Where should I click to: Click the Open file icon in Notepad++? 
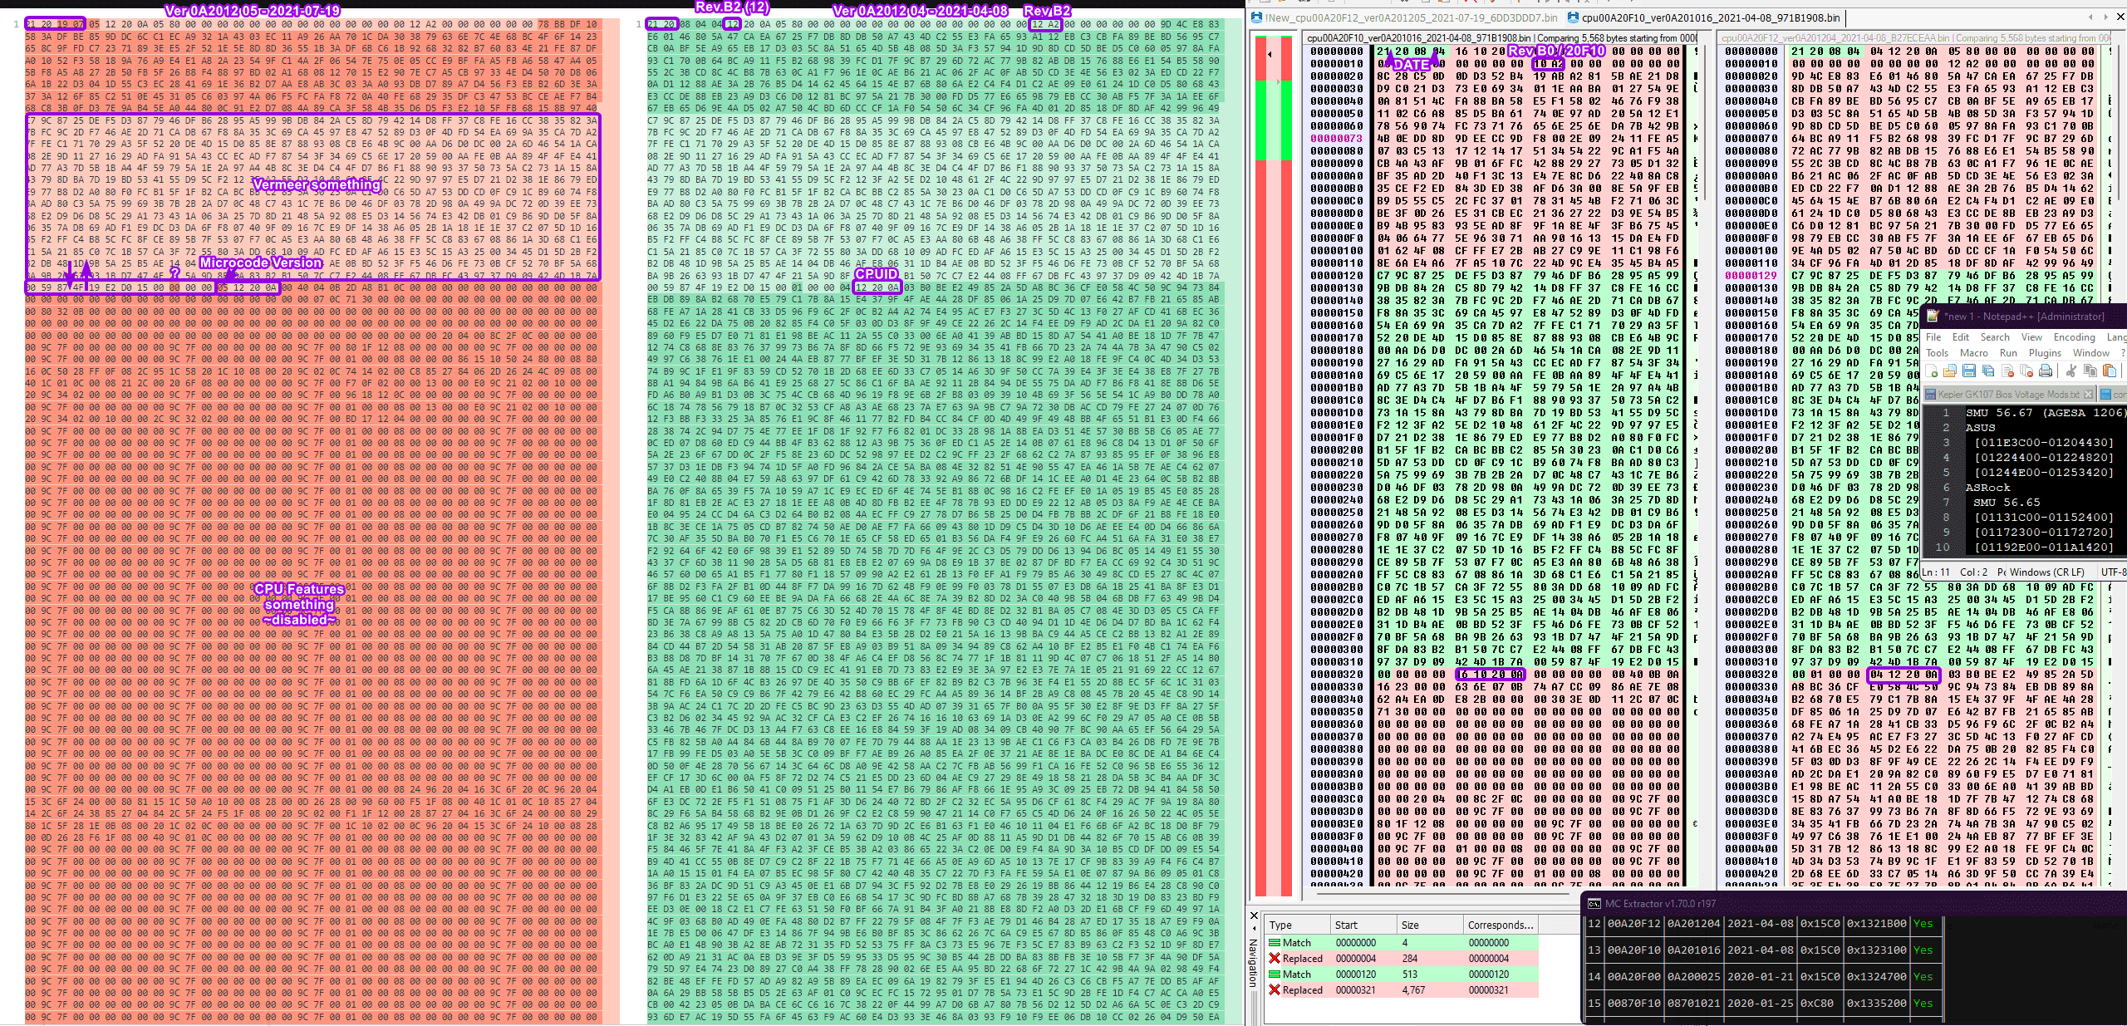(x=1950, y=371)
